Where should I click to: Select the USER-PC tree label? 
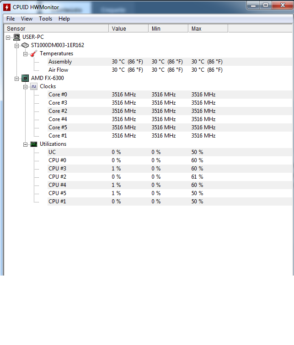point(33,37)
